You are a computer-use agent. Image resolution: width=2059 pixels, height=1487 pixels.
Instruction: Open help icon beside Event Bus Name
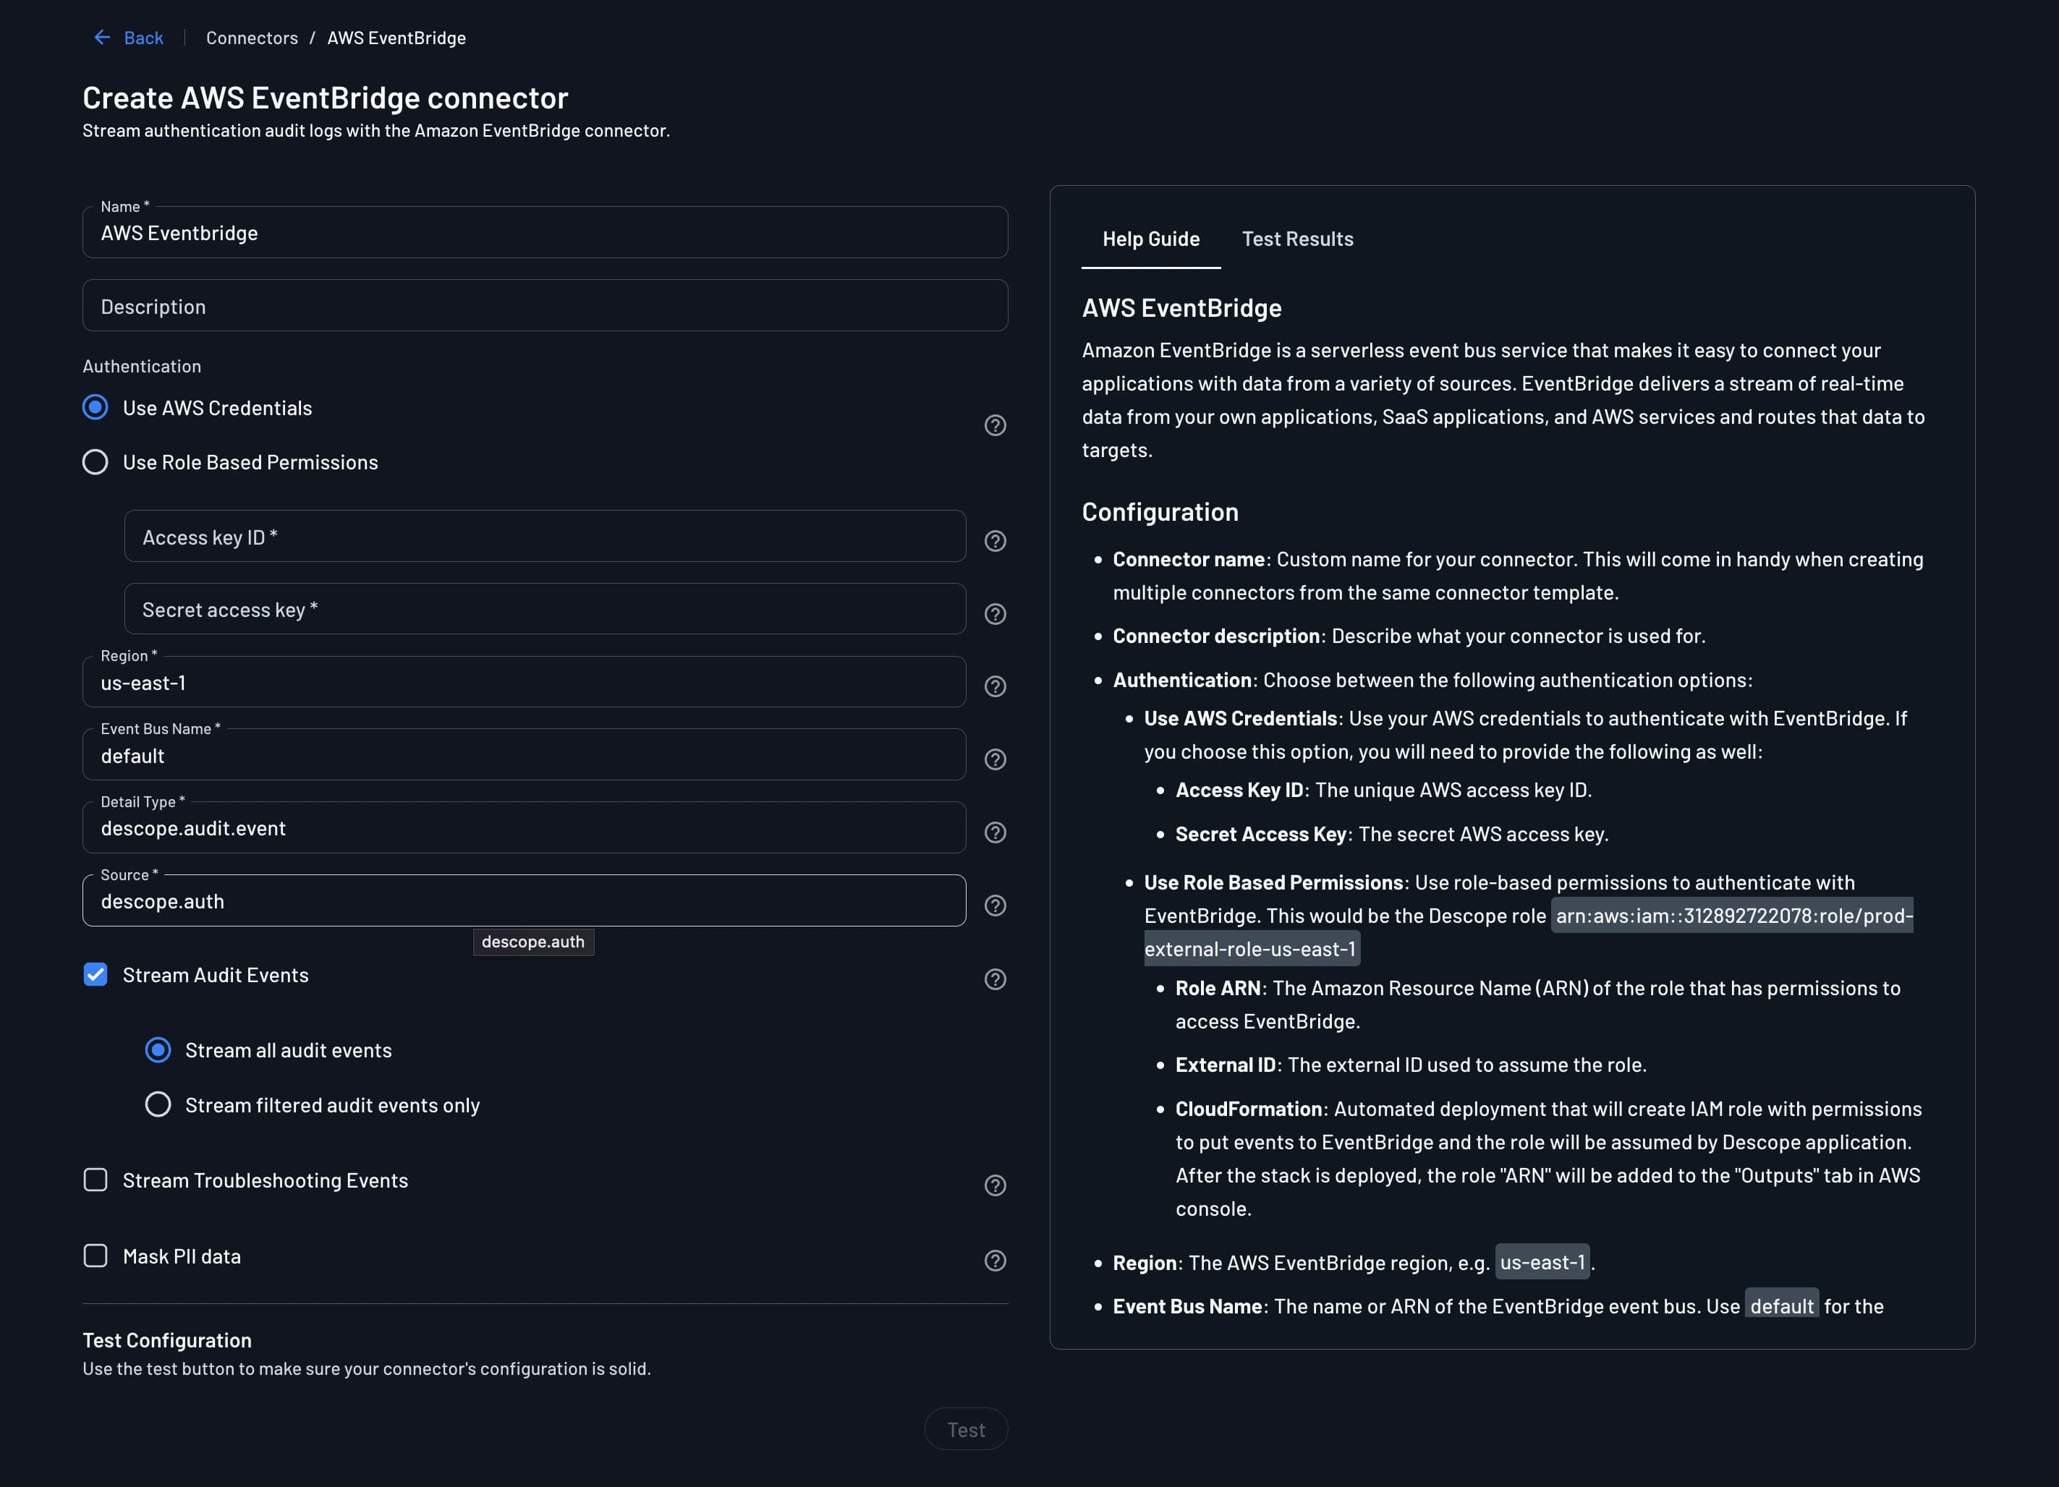(x=995, y=759)
